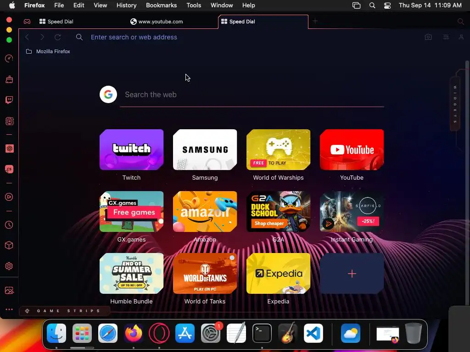Open the ChatGPT sidebar icon
The width and height of the screenshot is (470, 352).
9,148
